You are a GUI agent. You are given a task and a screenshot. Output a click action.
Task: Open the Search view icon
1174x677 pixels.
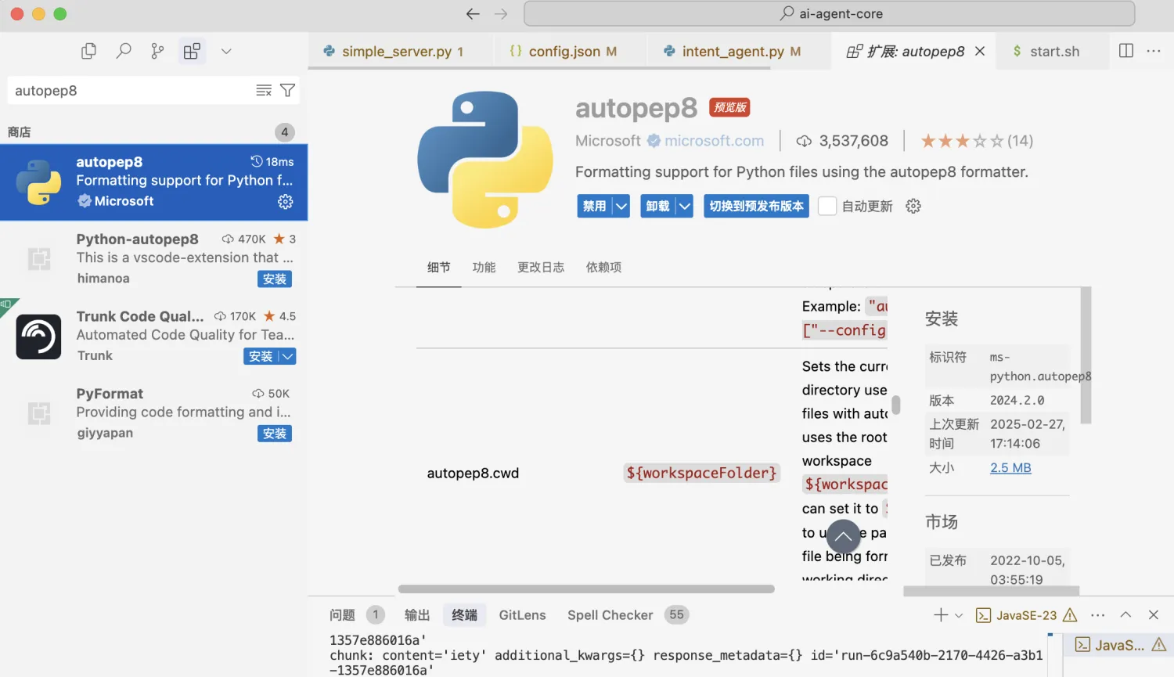point(123,52)
